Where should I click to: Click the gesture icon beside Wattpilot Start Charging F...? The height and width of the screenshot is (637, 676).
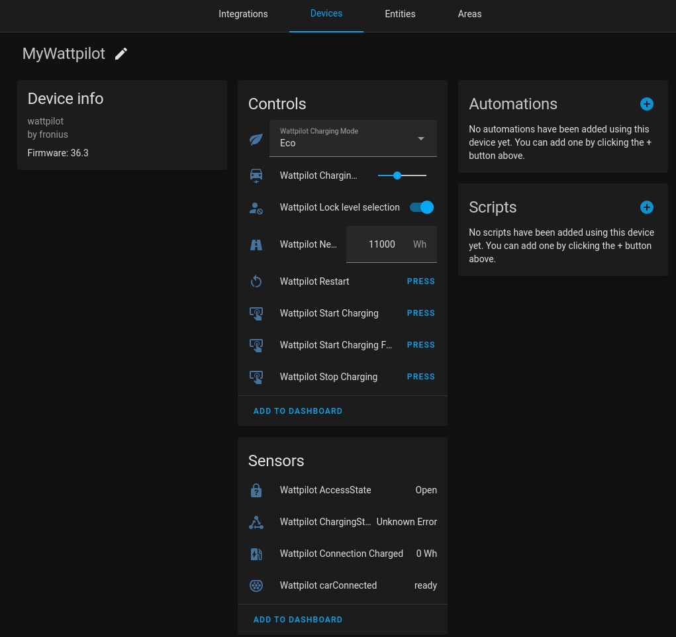pyautogui.click(x=256, y=346)
